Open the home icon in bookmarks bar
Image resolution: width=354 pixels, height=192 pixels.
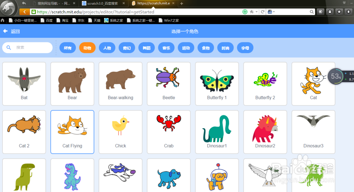(2, 20)
